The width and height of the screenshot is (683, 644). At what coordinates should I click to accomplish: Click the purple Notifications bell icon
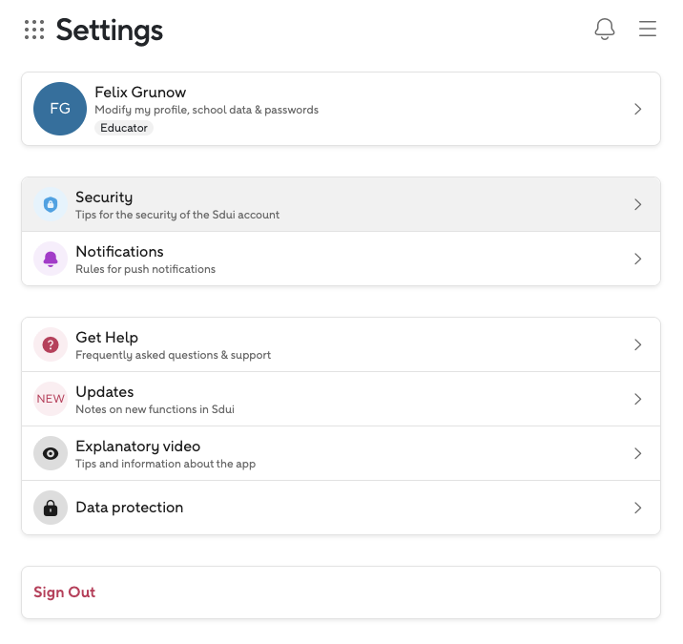pos(51,259)
